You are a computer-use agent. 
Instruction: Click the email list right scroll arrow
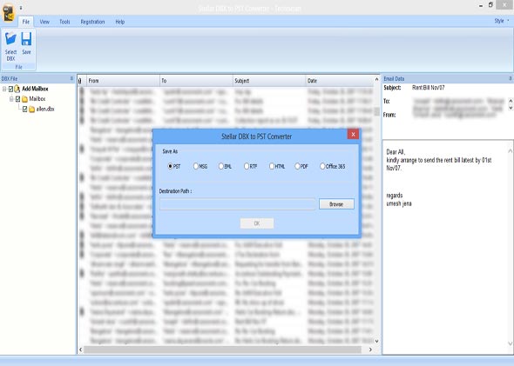click(370, 349)
